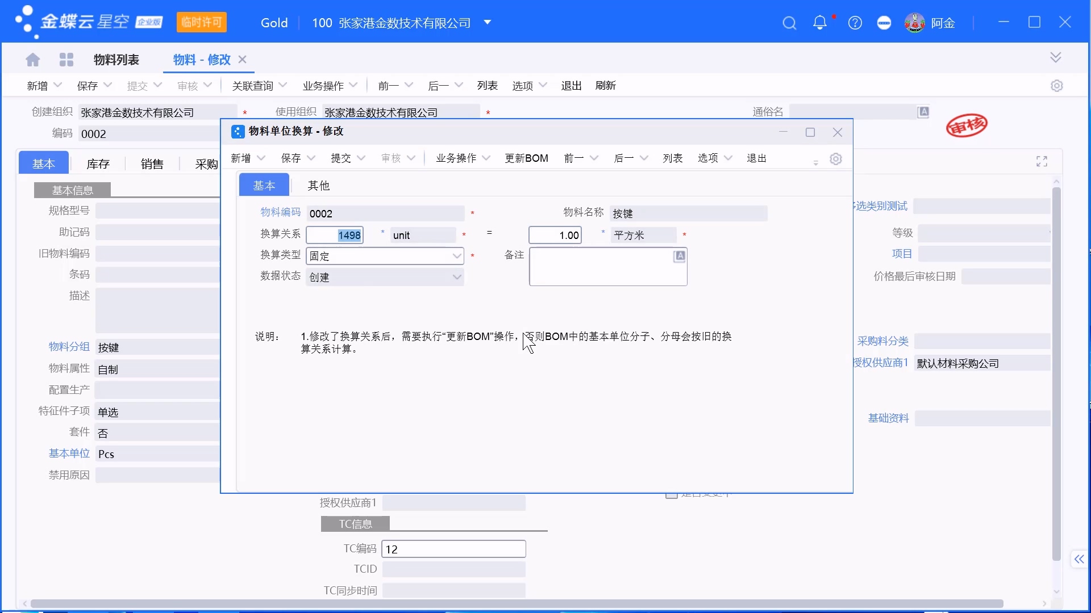Click TC编码 input field showing 12
This screenshot has width=1091, height=613.
[453, 549]
